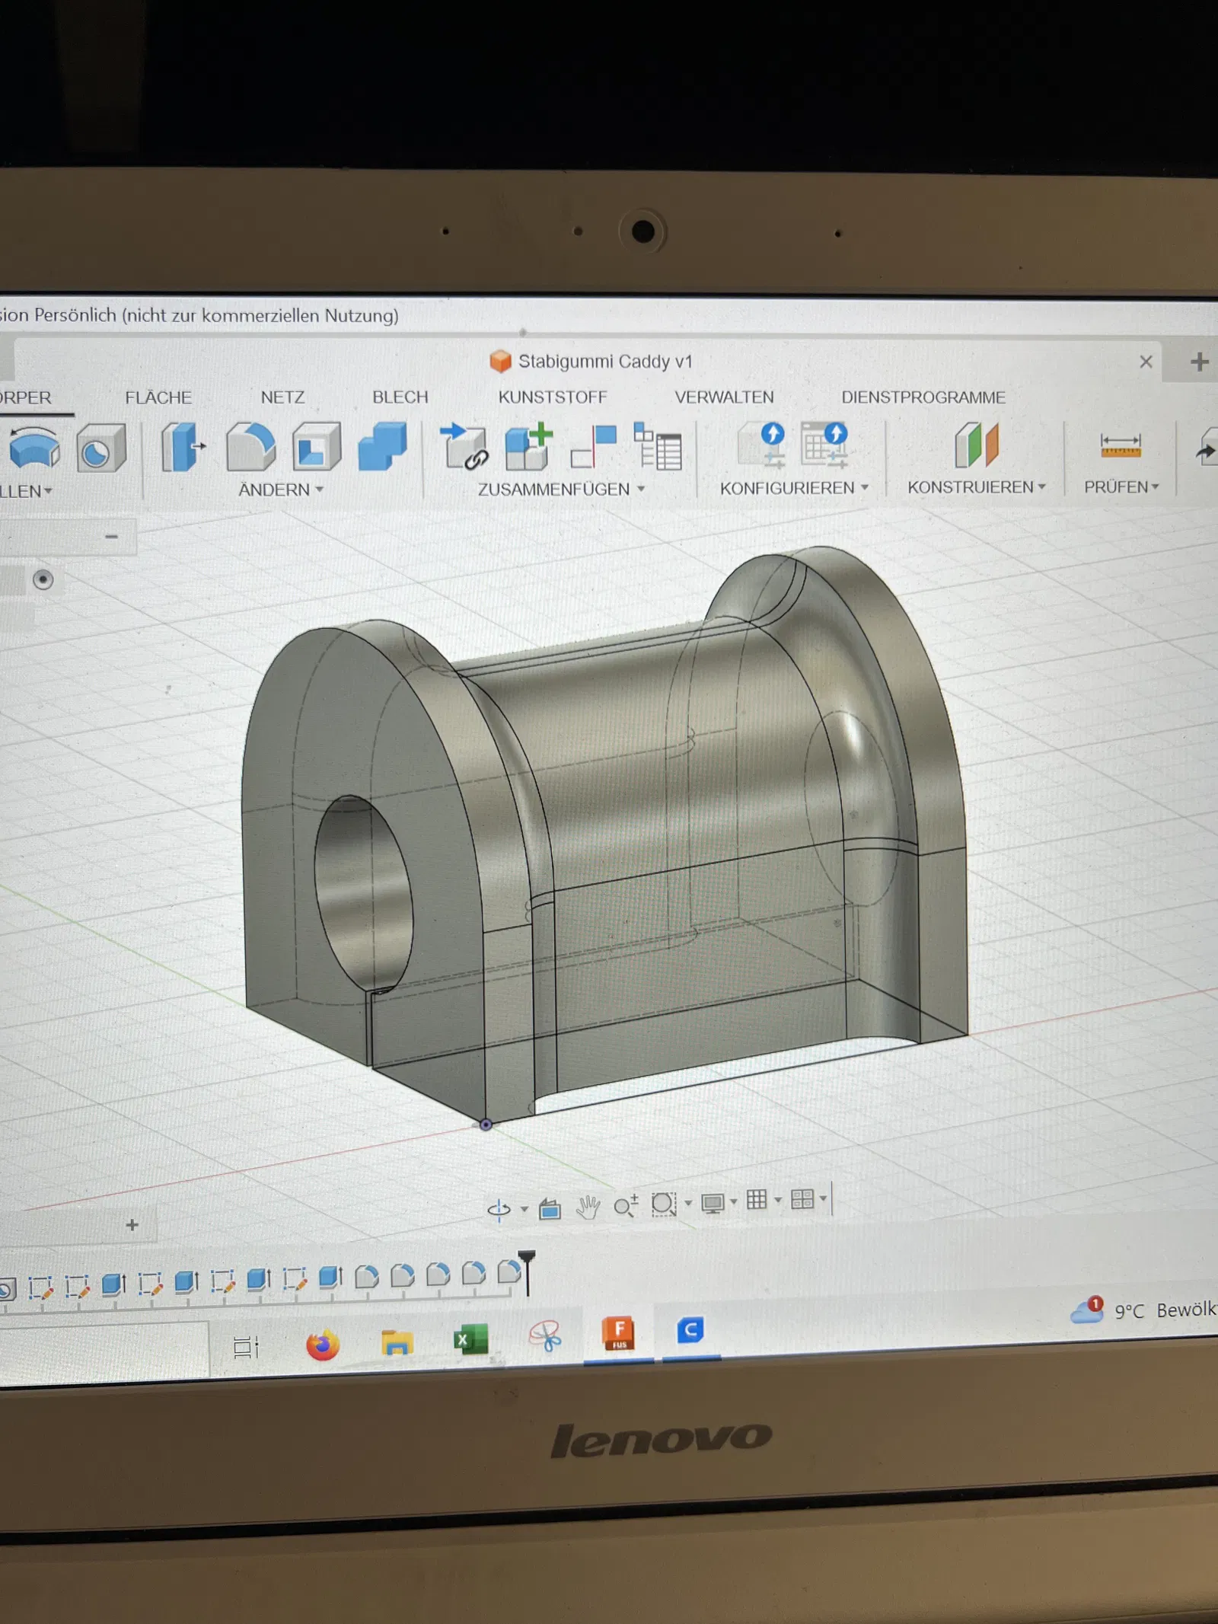Viewport: 1218px width, 1624px height.
Task: Select the last fillet feature in timeline
Action: pos(509,1272)
